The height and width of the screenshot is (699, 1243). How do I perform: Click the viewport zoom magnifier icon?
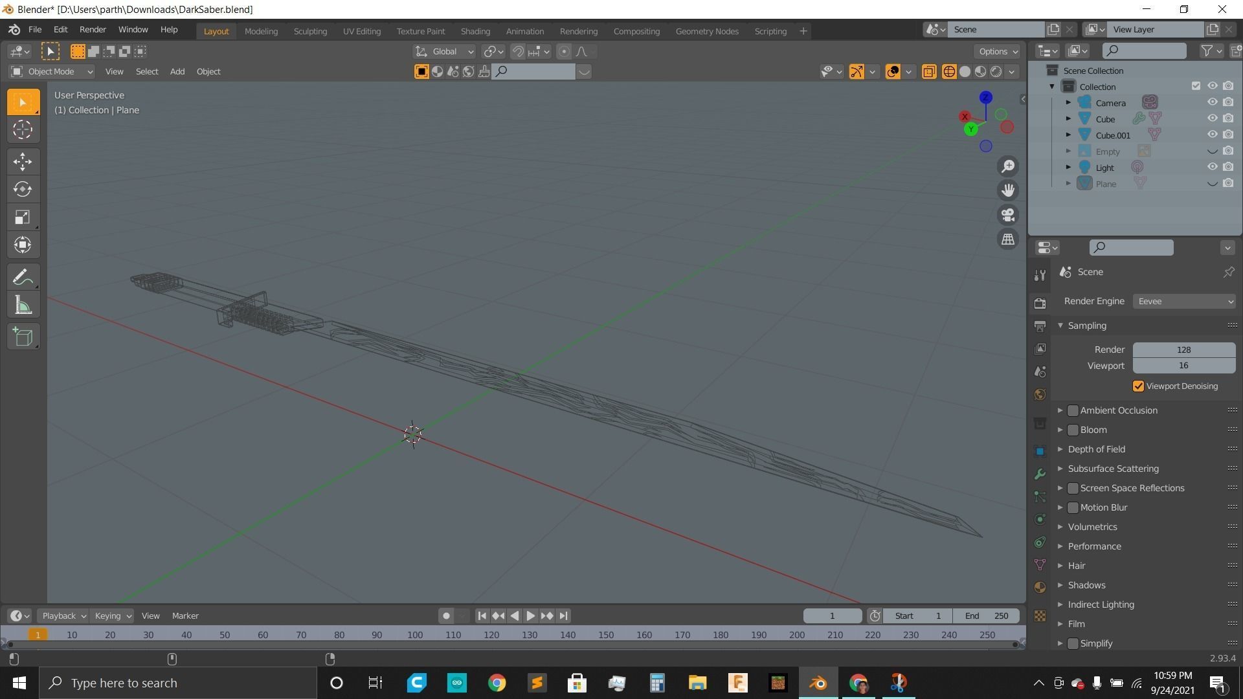[x=1008, y=166]
